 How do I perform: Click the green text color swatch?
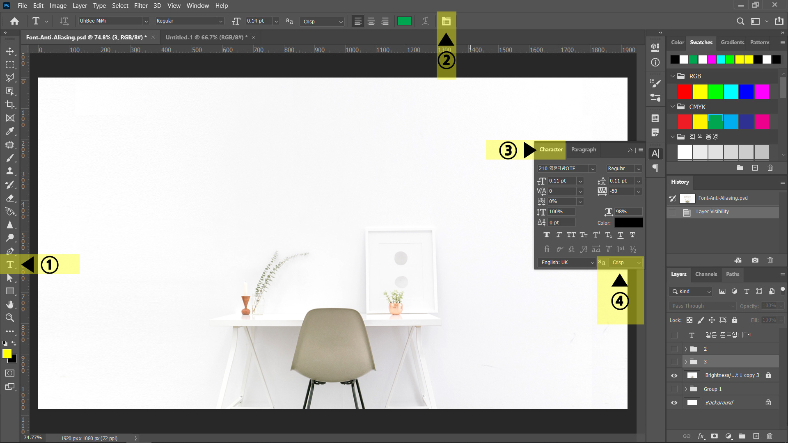(x=404, y=21)
